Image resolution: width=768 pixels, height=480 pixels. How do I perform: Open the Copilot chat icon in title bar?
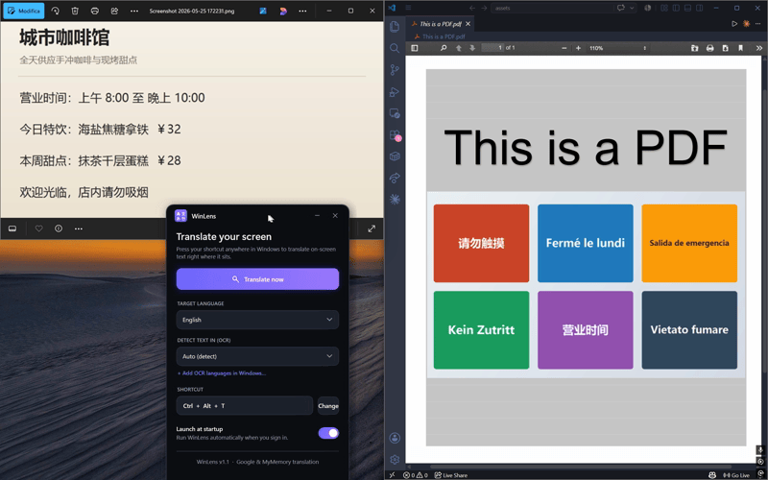pyautogui.click(x=621, y=8)
